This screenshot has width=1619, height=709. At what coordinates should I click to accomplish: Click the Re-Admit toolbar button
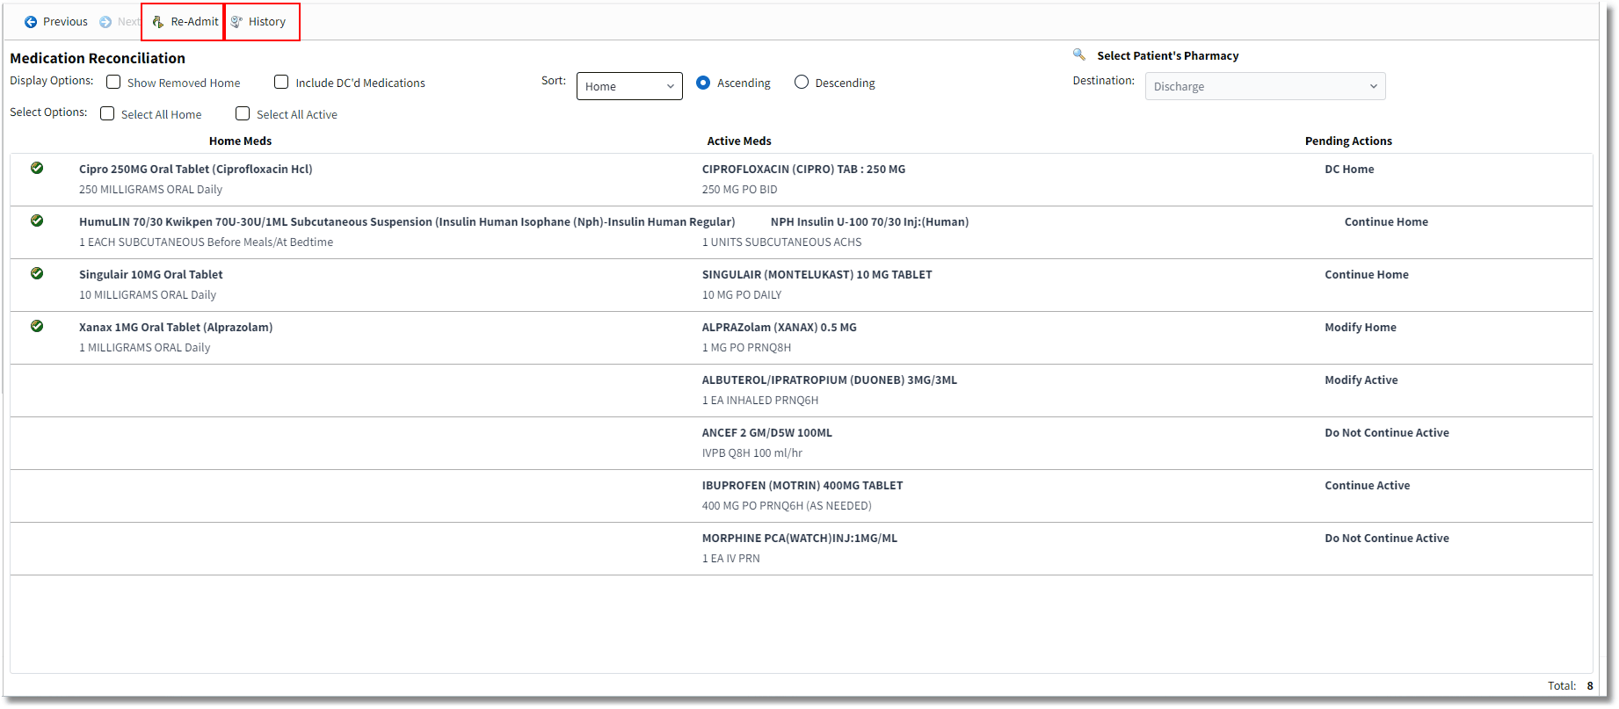183,22
